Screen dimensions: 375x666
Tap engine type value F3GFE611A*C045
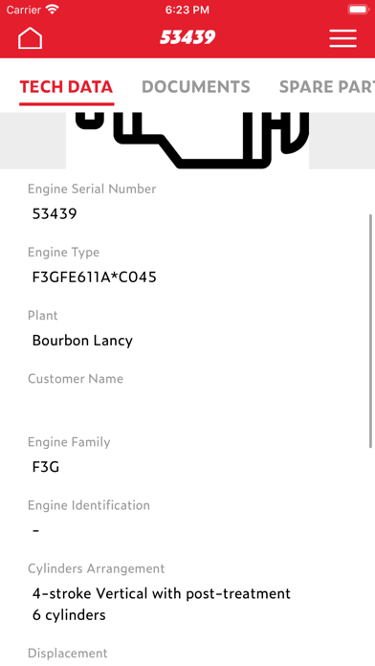pos(95,277)
